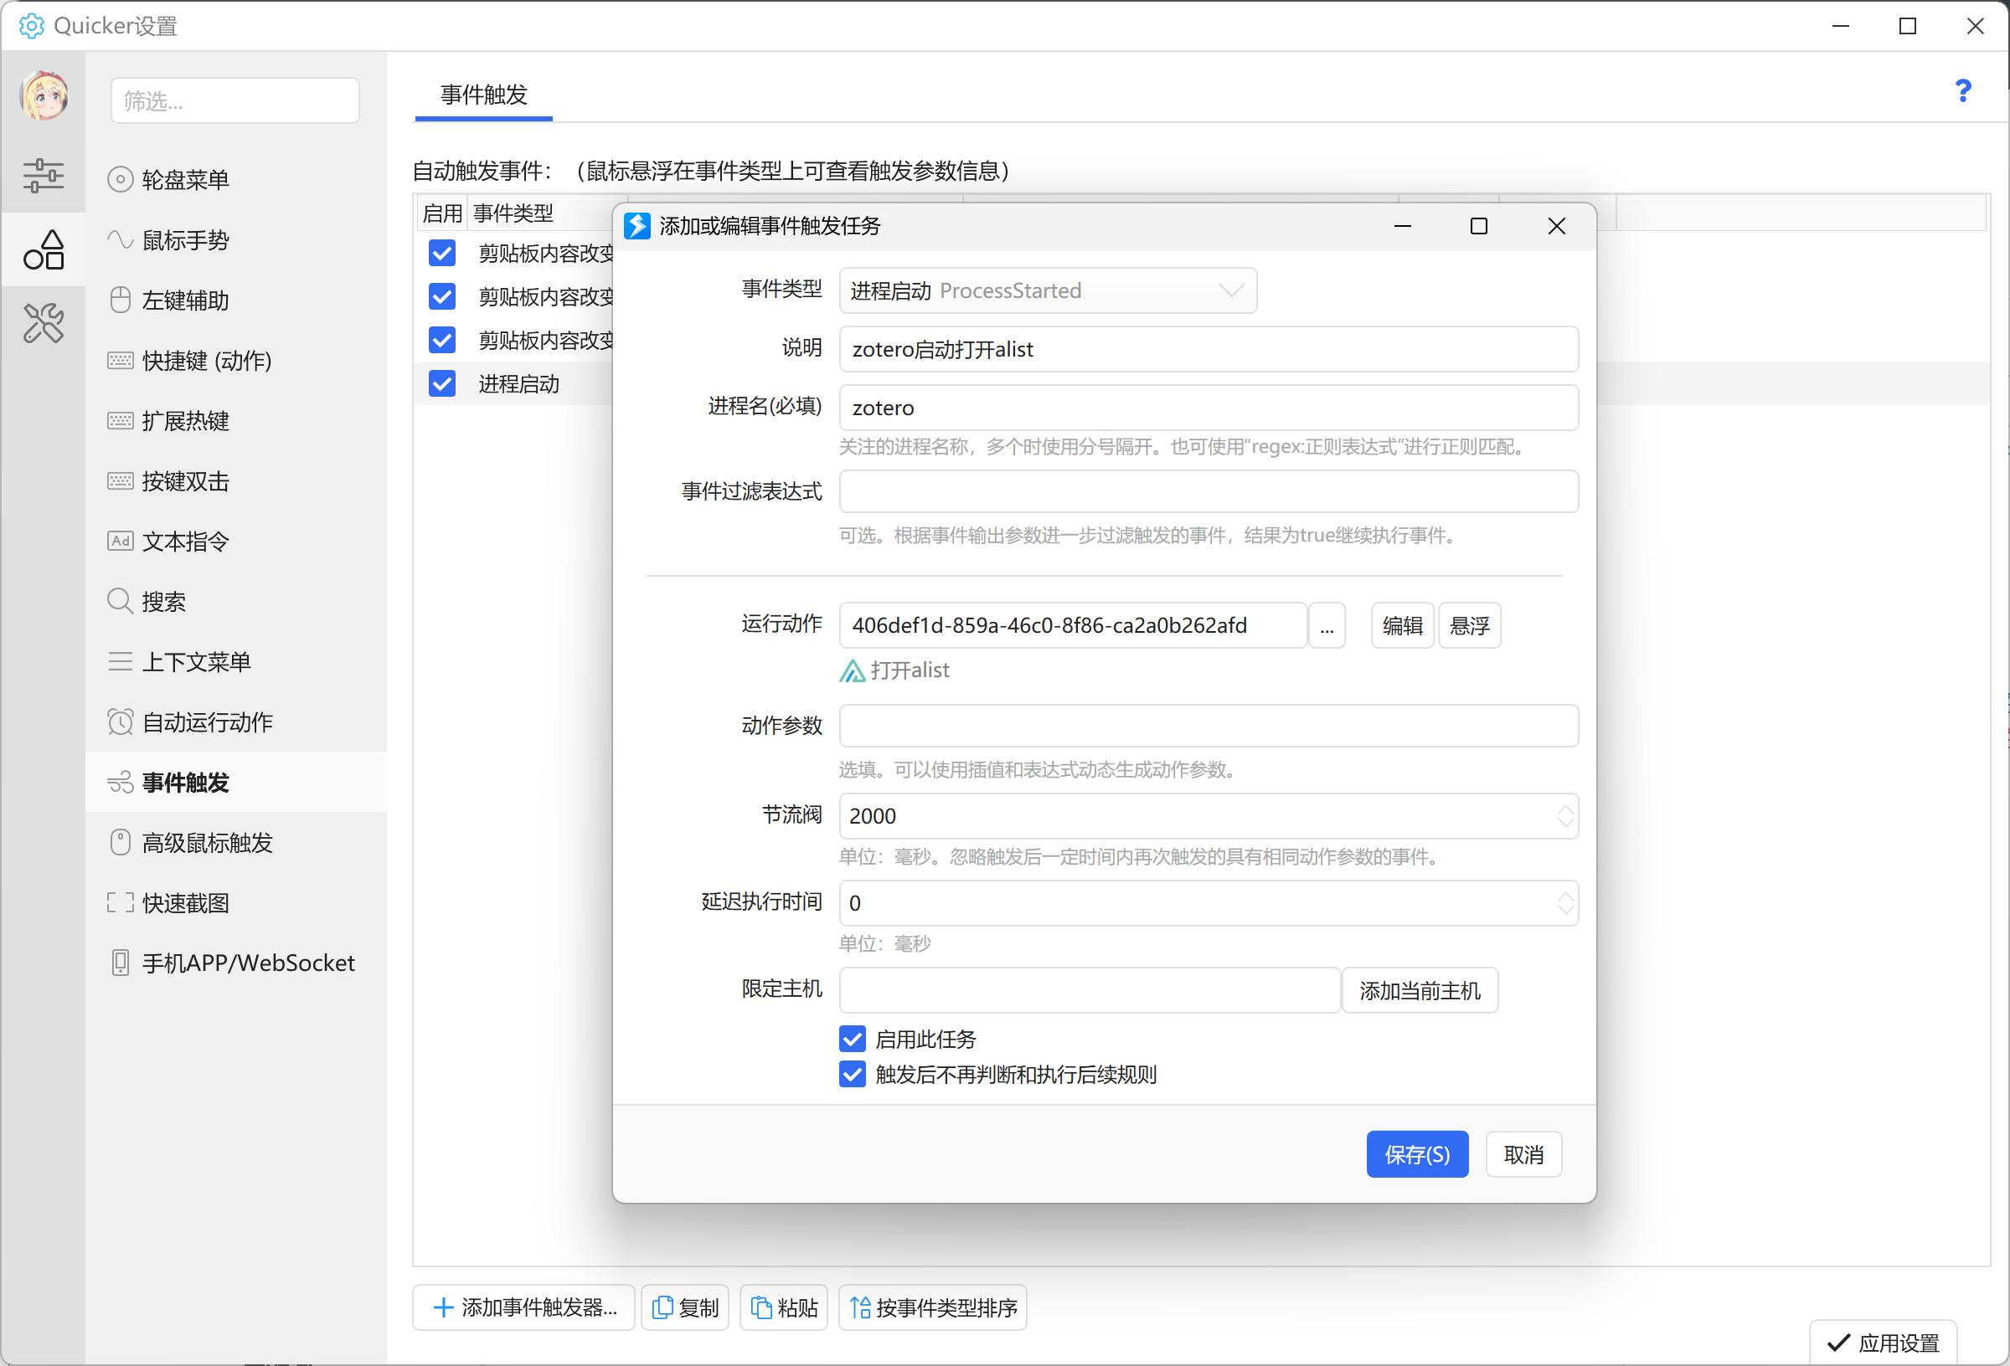Select 事件触发 in the sidebar
Viewport: 2010px width, 1366px height.
[235, 783]
